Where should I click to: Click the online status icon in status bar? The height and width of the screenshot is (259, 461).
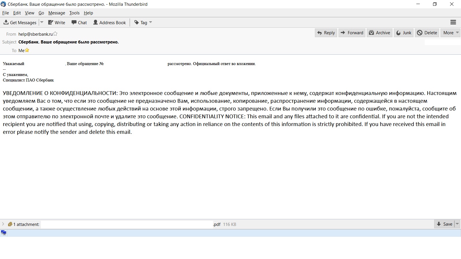pyautogui.click(x=4, y=233)
